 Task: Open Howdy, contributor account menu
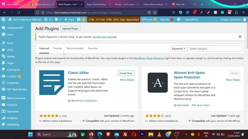click(x=233, y=20)
